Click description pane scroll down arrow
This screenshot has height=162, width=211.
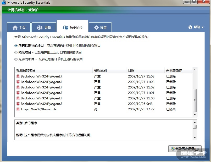point(195,137)
